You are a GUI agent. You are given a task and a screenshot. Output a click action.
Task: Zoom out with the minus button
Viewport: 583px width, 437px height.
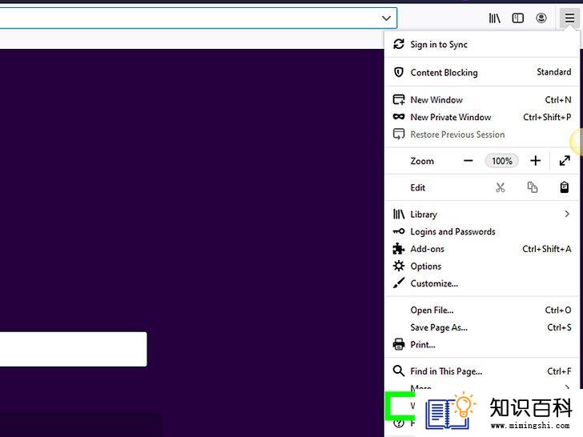coord(468,161)
